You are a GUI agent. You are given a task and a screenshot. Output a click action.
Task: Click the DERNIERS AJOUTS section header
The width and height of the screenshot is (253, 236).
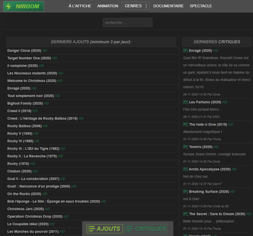point(91,42)
